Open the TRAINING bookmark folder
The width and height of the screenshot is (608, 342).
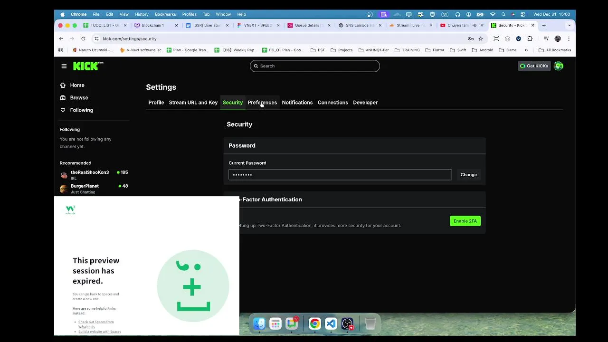(x=407, y=50)
